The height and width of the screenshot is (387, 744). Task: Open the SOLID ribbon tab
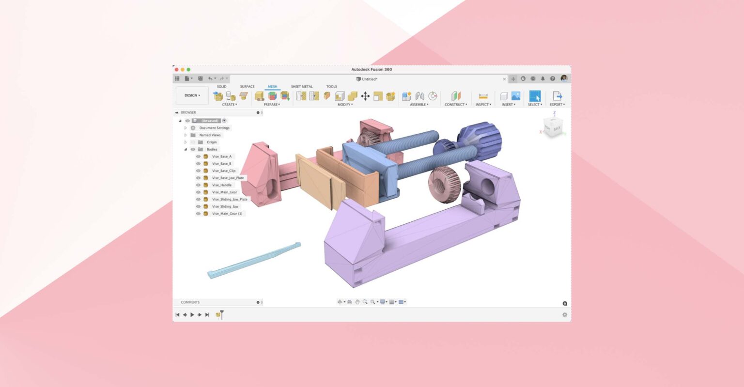(222, 86)
